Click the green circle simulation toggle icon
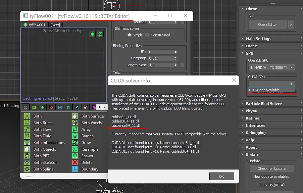This screenshot has width=303, height=193. (92, 34)
